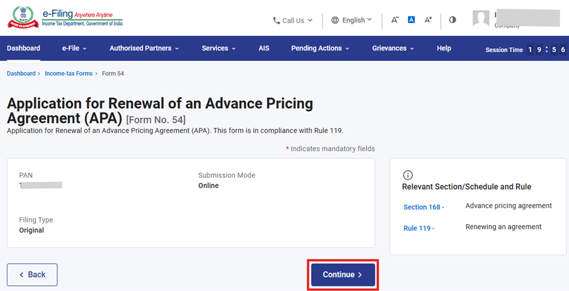Screen dimensions: 569x291
Task: Select the default font size A icon
Action: pyautogui.click(x=412, y=20)
